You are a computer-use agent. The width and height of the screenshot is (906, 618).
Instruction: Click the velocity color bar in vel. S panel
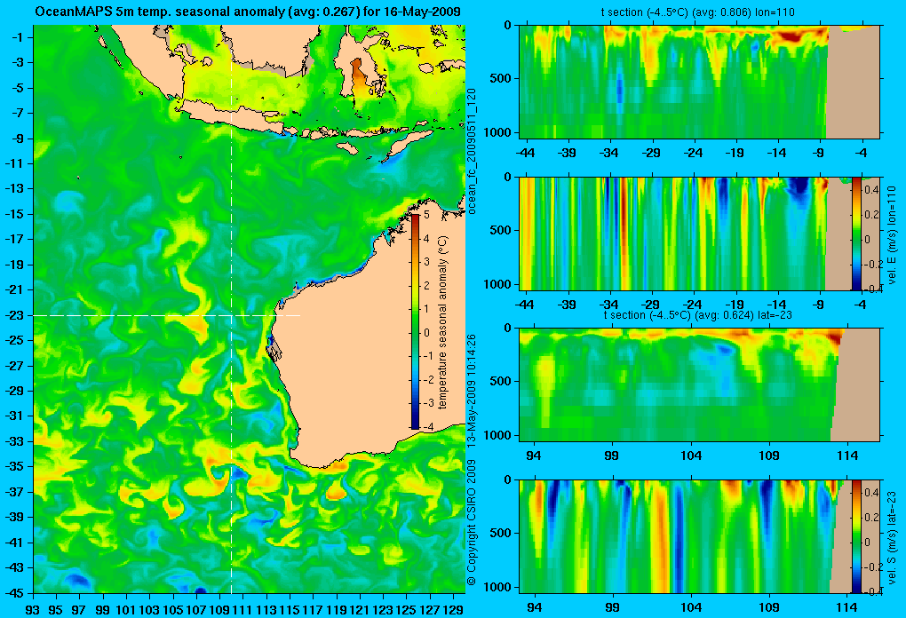click(856, 536)
